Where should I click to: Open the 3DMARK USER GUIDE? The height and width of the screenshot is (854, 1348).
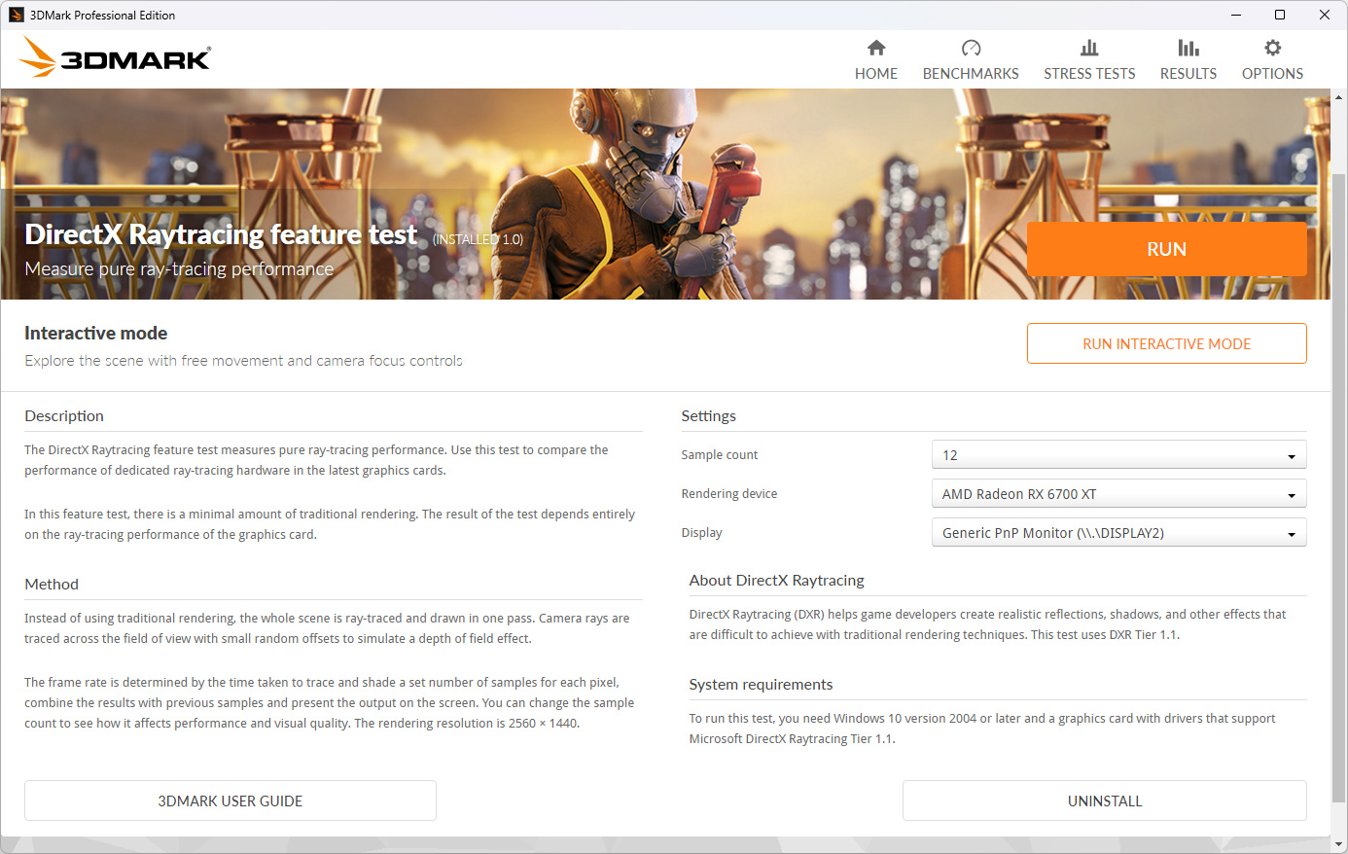tap(231, 801)
